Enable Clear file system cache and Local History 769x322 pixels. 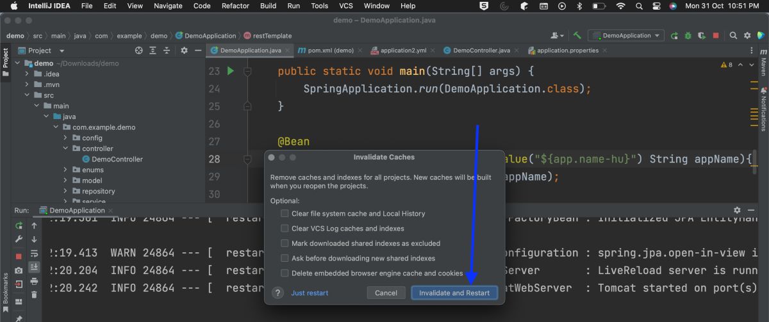point(285,213)
